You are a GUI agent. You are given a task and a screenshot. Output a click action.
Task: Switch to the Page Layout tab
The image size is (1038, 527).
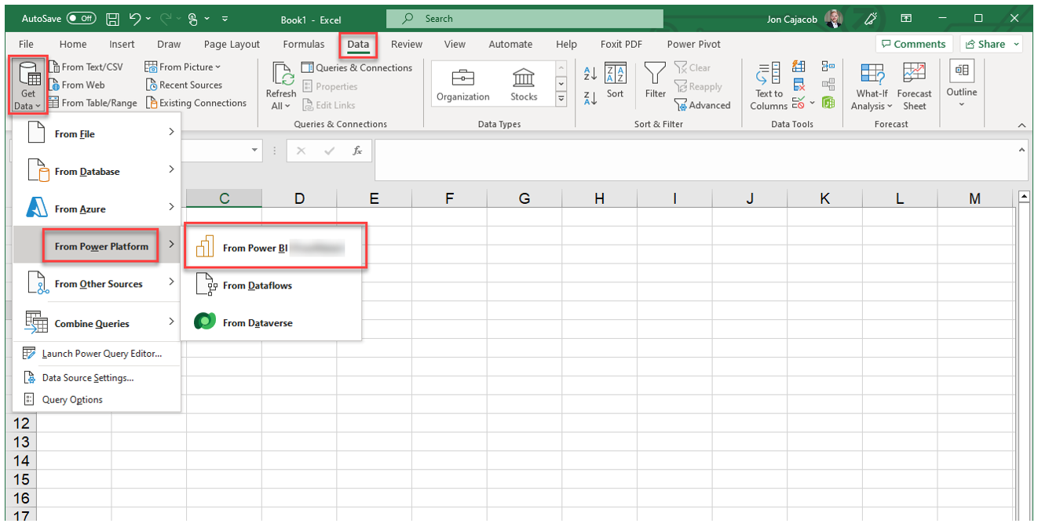(232, 44)
